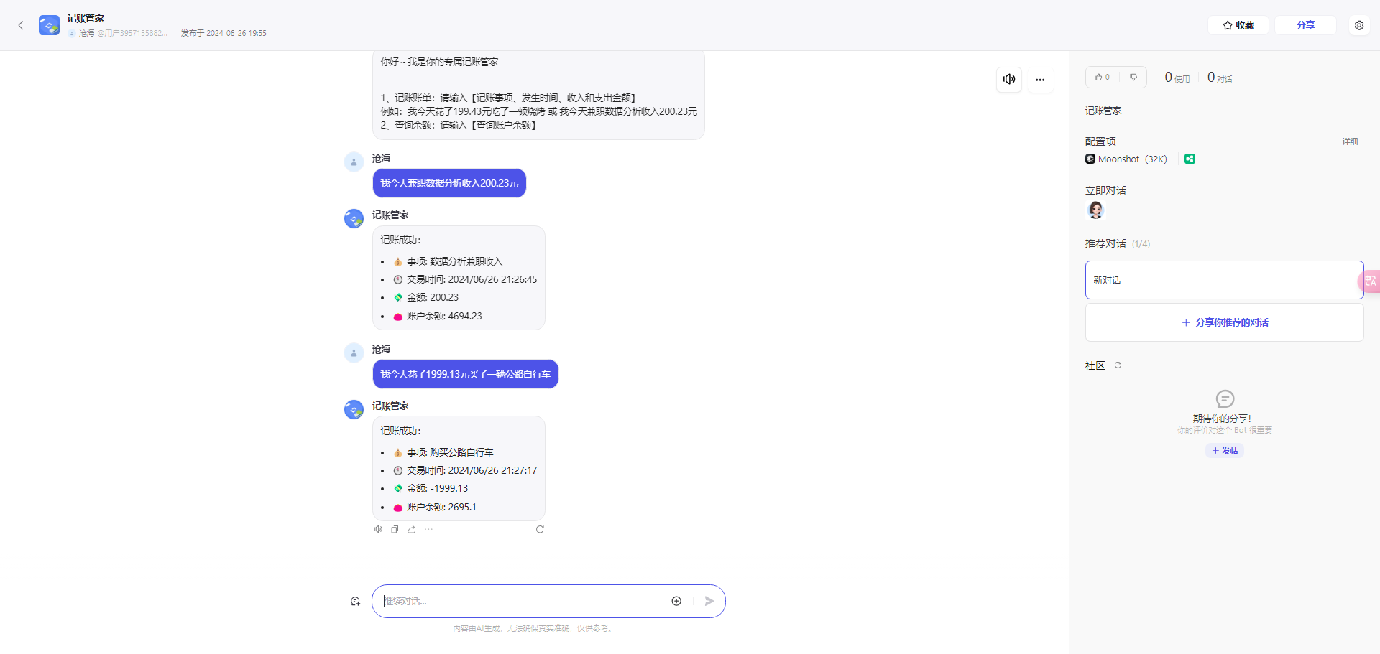
Task: Share the last bot reply
Action: pos(412,529)
